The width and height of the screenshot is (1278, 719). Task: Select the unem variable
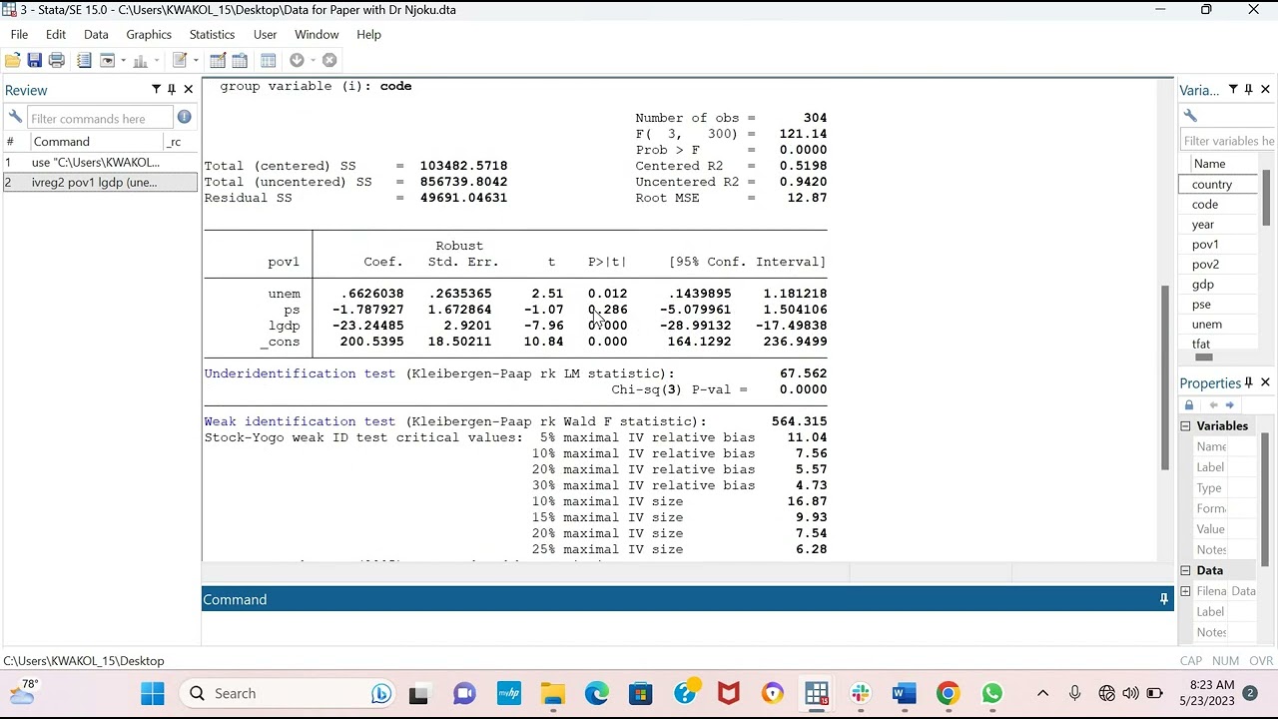(x=1219, y=324)
